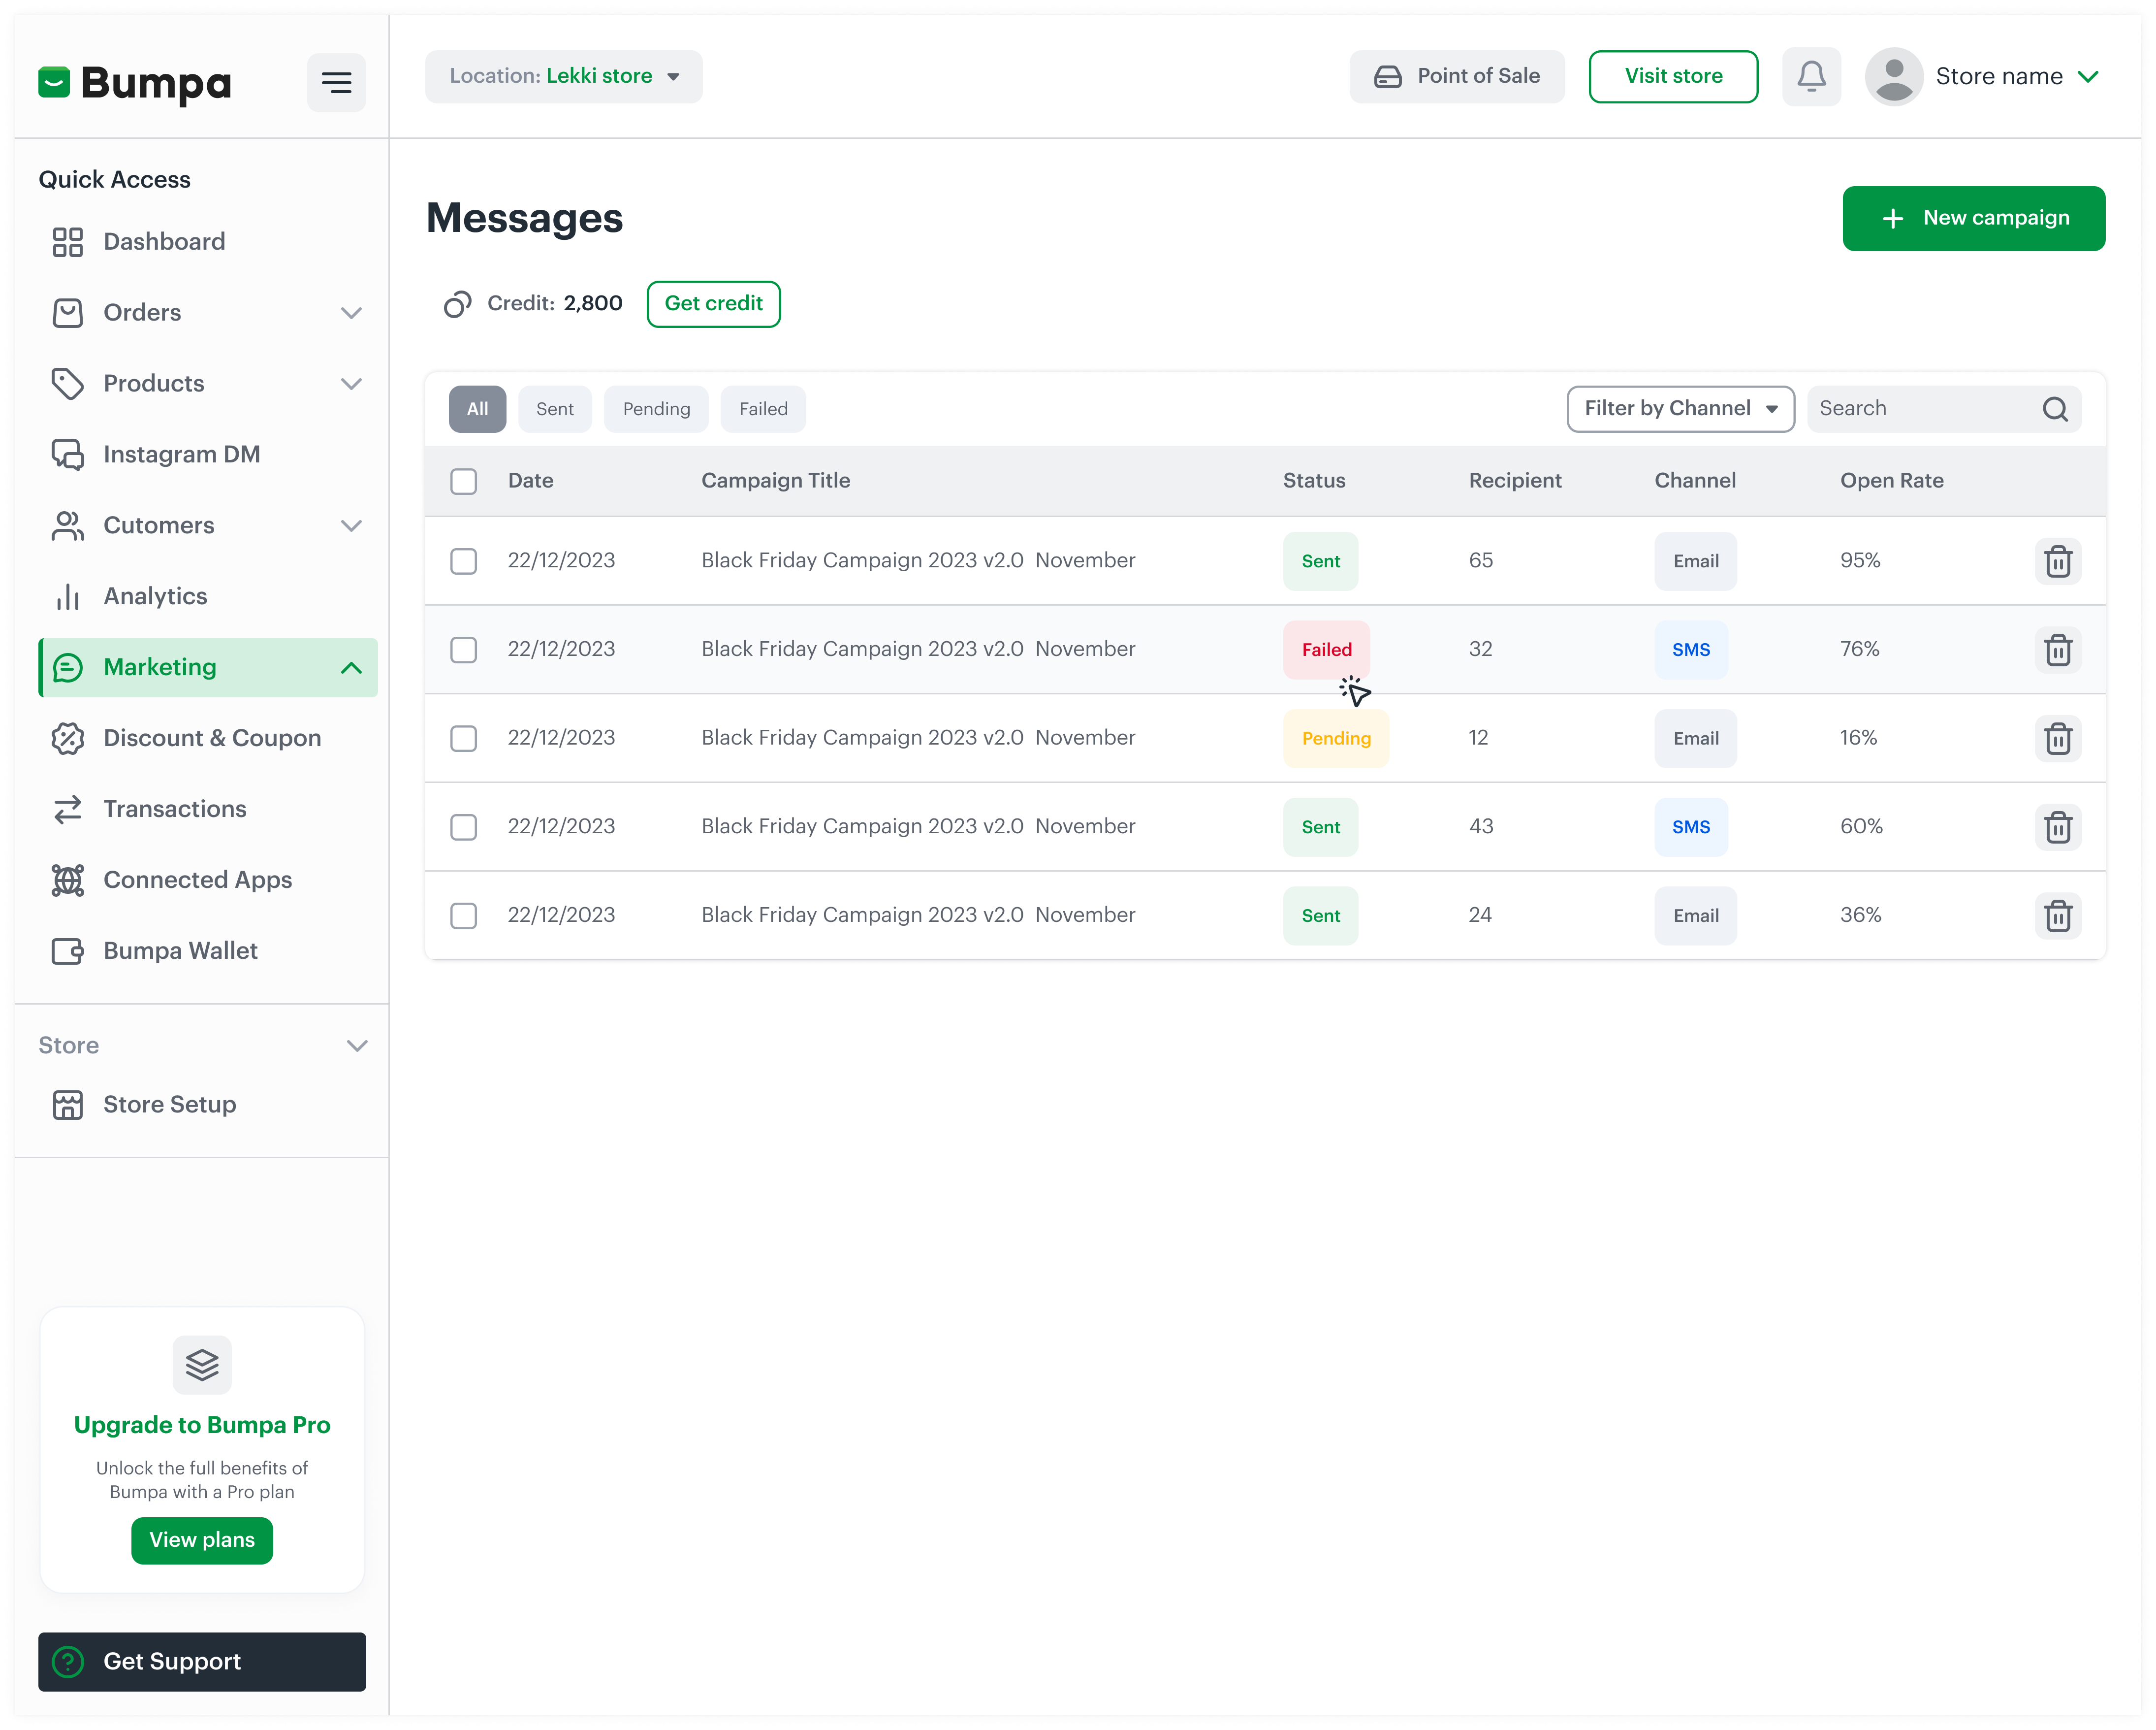Check the box for the Pending campaign row
The image size is (2156, 1730).
pos(463,738)
